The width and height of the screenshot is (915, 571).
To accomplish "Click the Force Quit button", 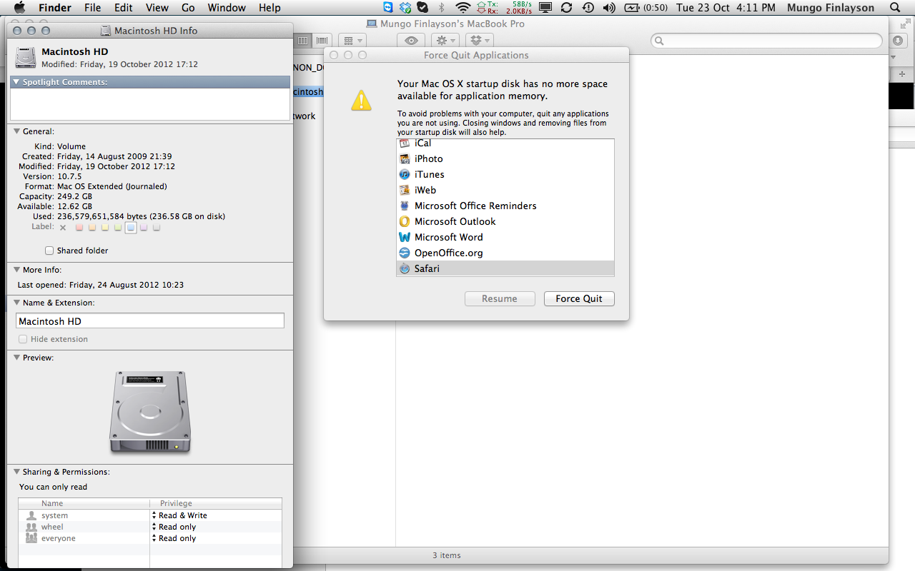I will (x=579, y=298).
